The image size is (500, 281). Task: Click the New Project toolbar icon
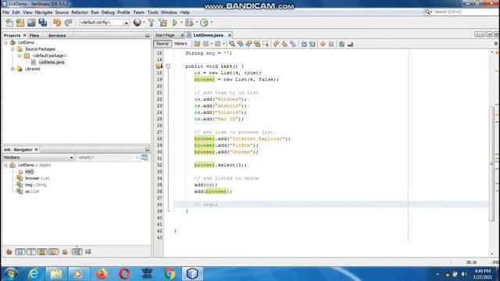point(20,23)
